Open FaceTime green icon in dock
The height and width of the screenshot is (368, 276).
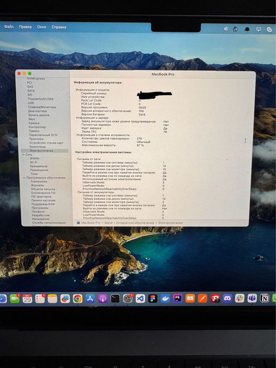[15, 299]
